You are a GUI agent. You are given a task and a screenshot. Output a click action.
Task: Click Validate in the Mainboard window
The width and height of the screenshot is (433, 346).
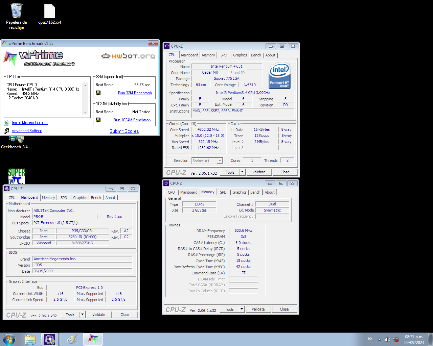point(99,315)
